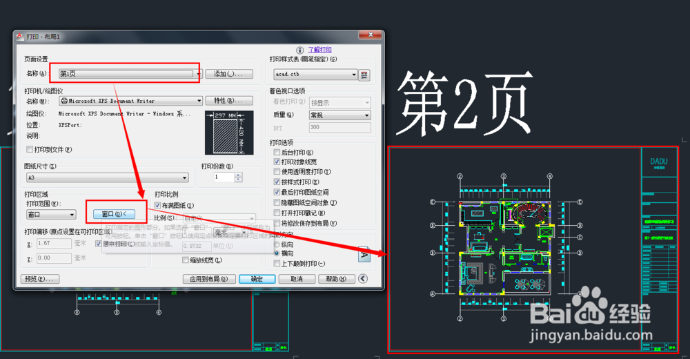Toggle the 使用透明度打印 checkbox
This screenshot has width=690, height=359.
[277, 172]
